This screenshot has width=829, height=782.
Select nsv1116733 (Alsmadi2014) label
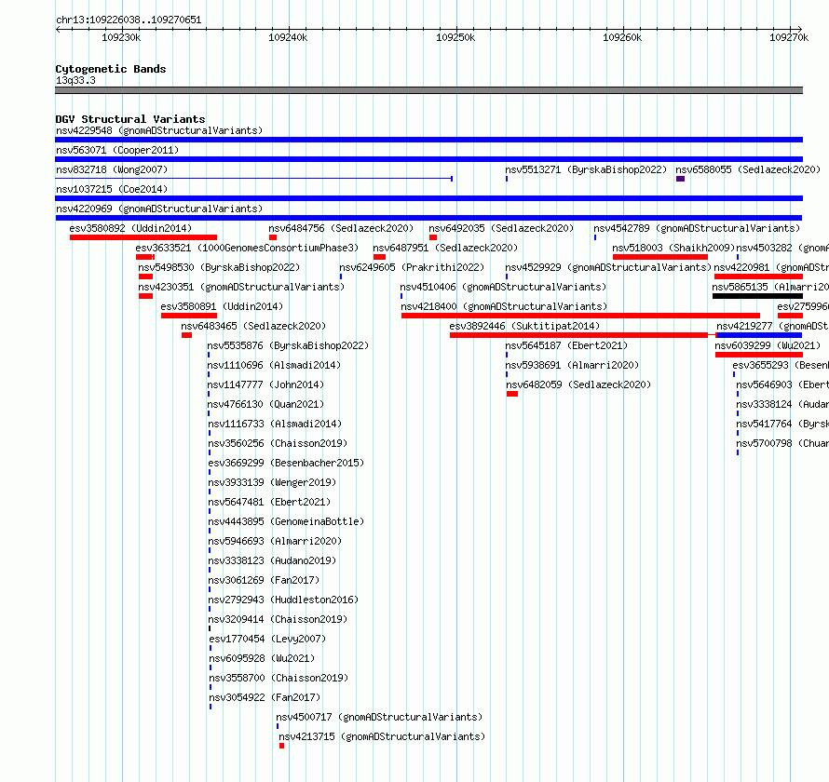click(x=275, y=424)
